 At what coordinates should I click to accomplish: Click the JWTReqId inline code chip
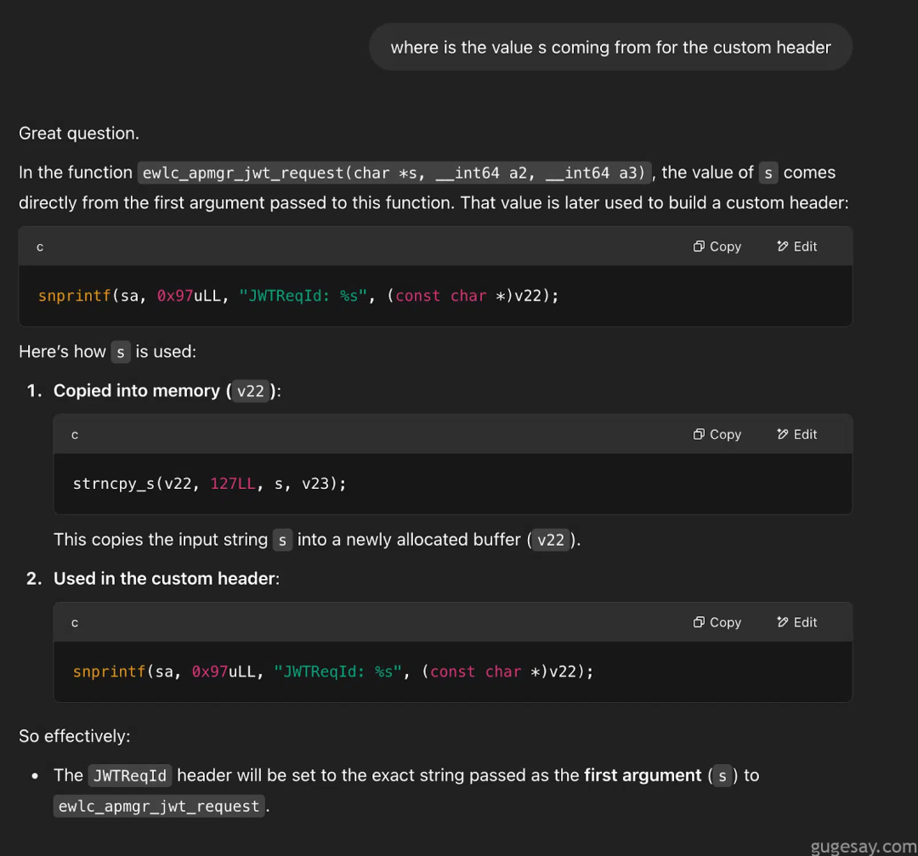pyautogui.click(x=130, y=775)
